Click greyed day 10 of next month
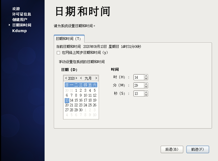218x161 pixels. point(95,115)
